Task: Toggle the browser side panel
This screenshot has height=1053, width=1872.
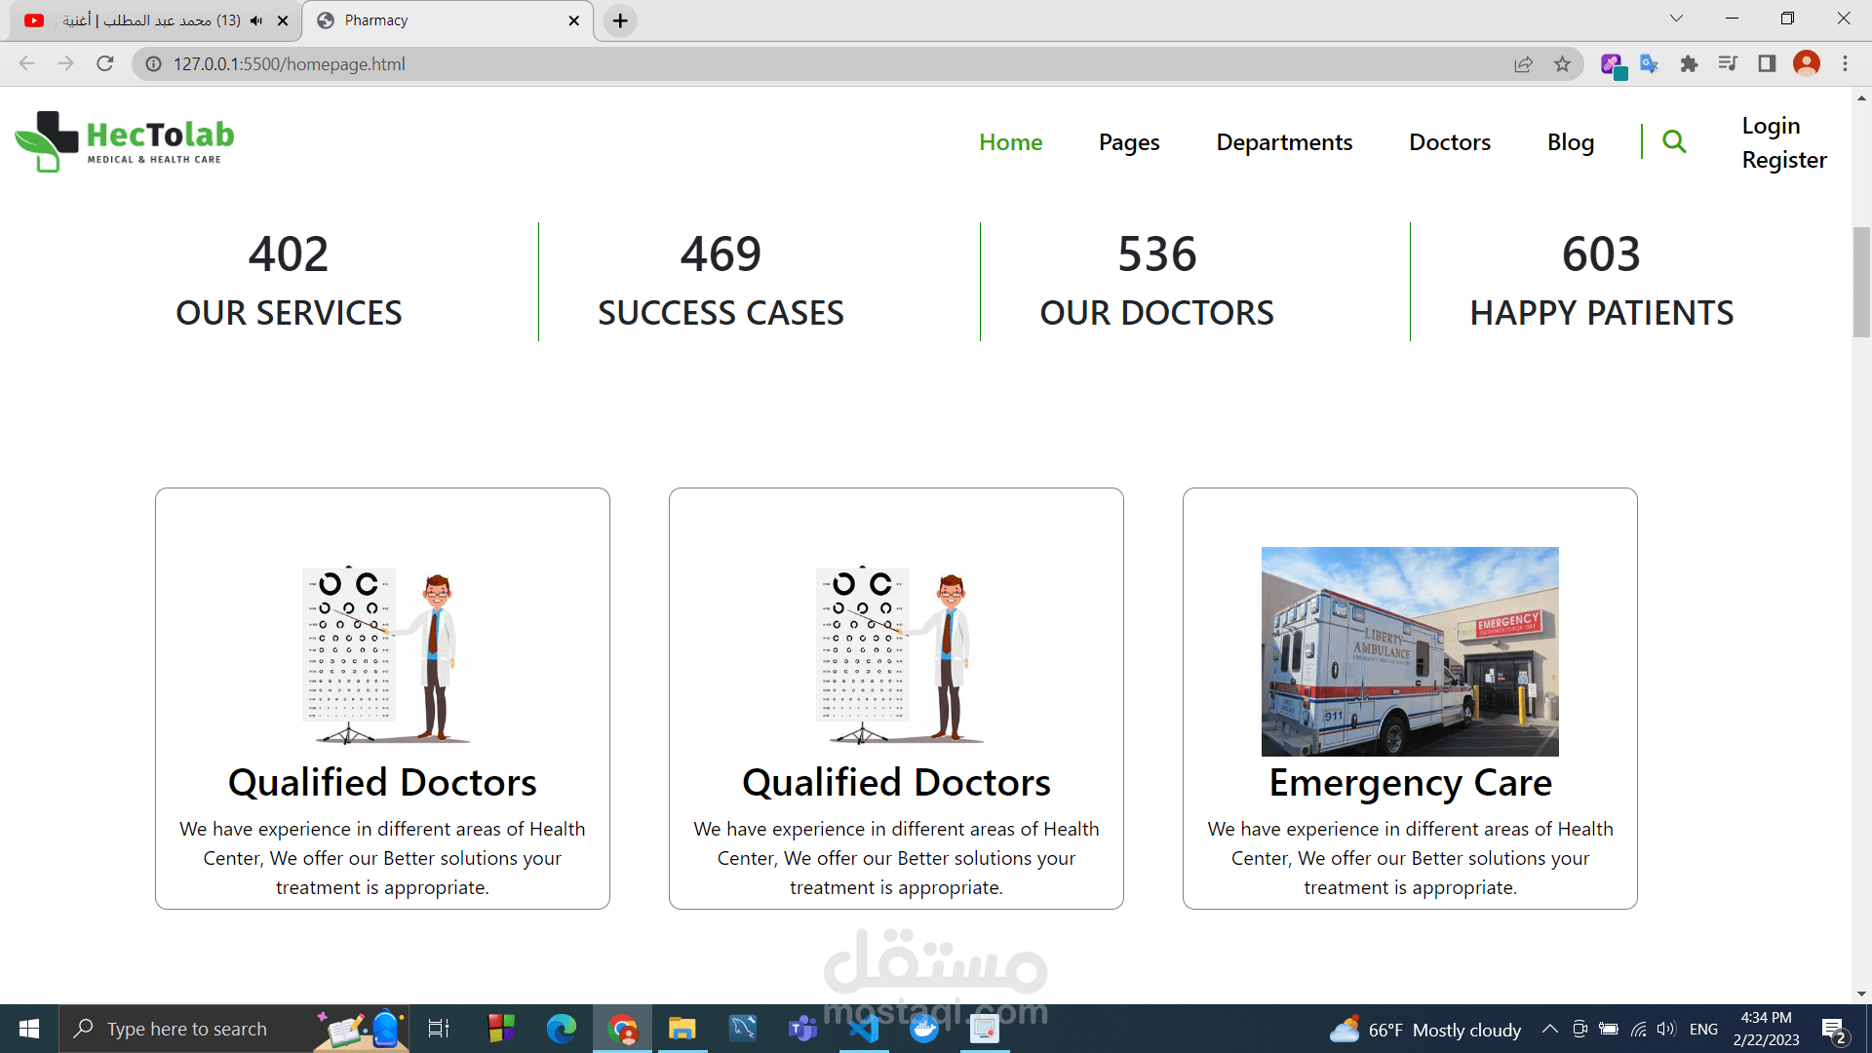Action: point(1767,64)
